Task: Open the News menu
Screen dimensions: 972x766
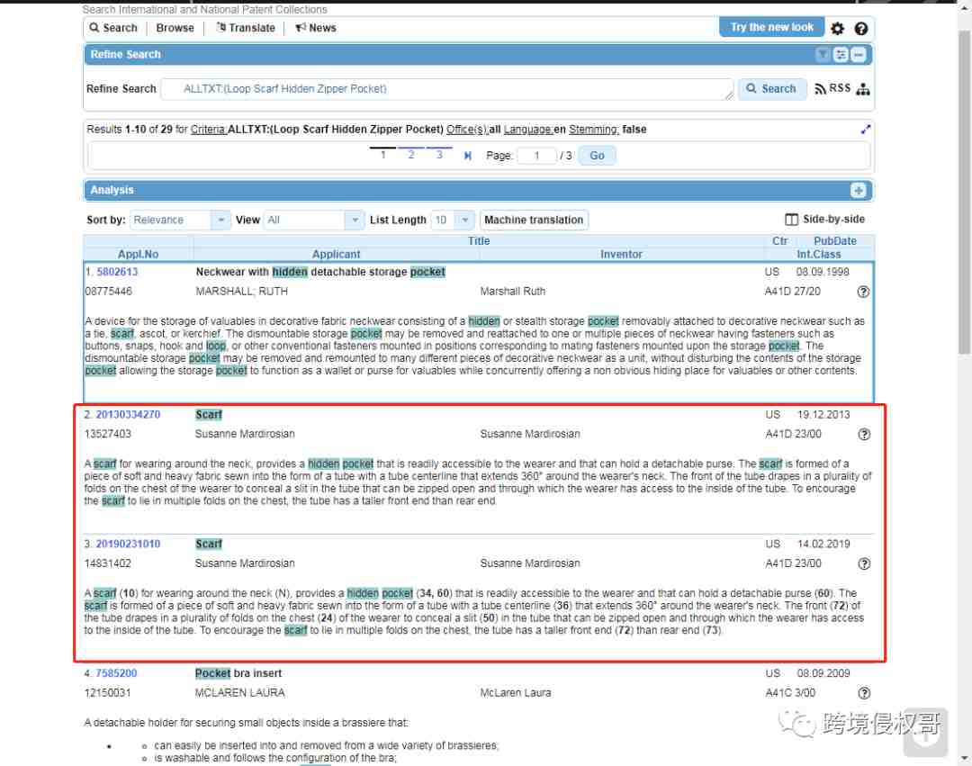Action: pyautogui.click(x=316, y=28)
